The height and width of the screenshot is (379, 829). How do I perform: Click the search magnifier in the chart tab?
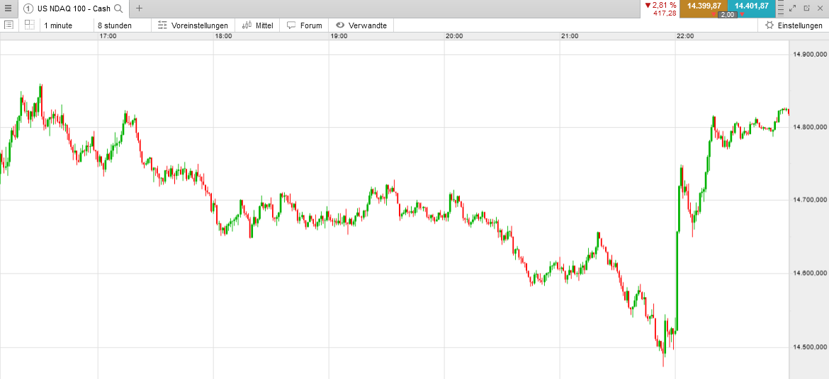[x=119, y=8]
